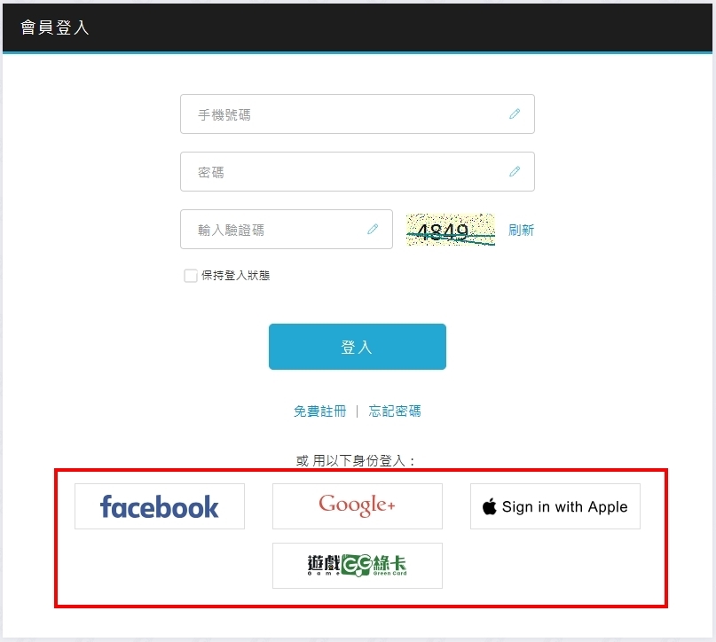This screenshot has height=642, width=716.
Task: Click the 4849 captcha image
Action: coord(450,230)
